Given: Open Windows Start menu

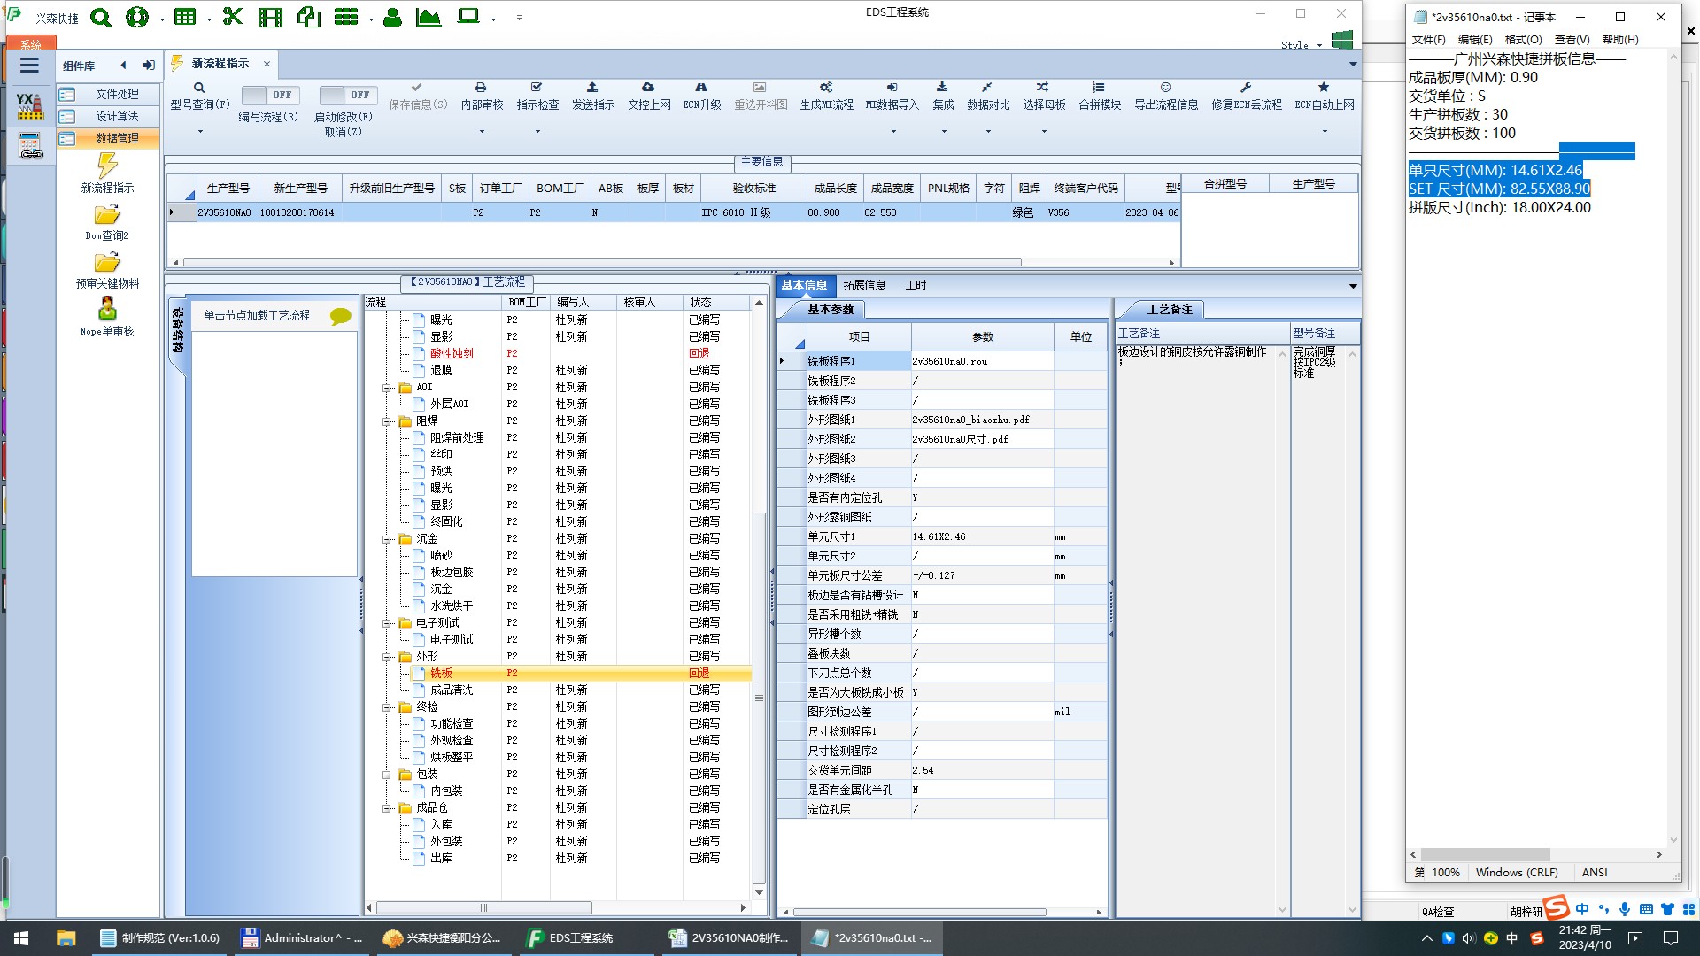Looking at the screenshot, I should pos(21,938).
